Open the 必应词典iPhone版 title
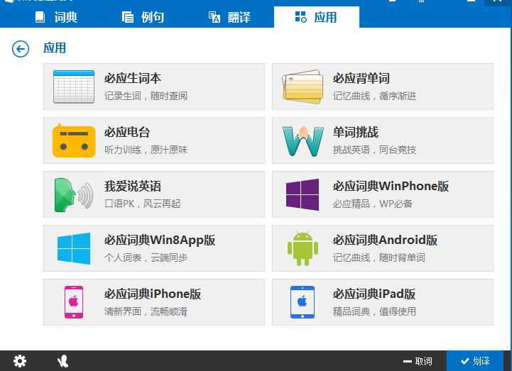Screen dimensions: 512x371 (x=153, y=294)
